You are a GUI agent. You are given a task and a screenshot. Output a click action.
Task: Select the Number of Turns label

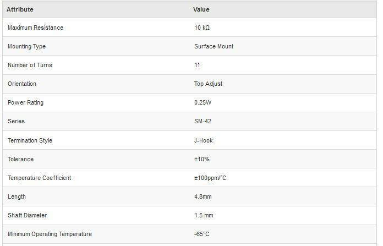30,65
